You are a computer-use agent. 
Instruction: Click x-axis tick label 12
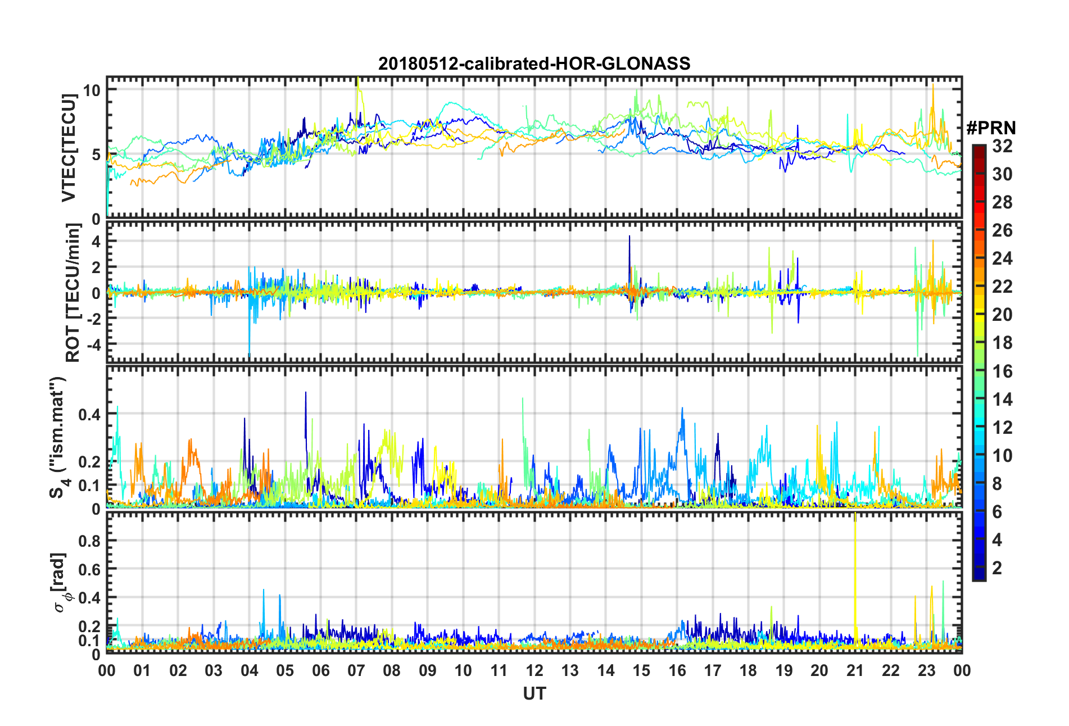click(x=534, y=670)
